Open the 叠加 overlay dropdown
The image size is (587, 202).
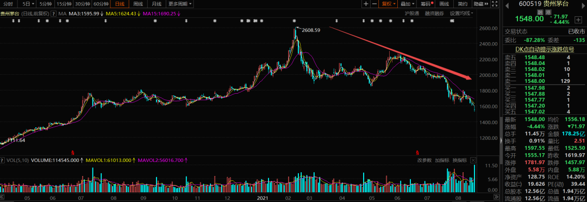[407, 4]
